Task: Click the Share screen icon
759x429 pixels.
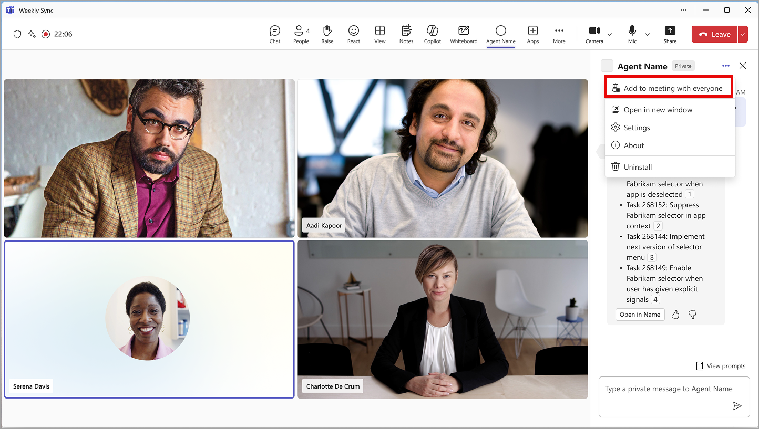Action: point(670,34)
